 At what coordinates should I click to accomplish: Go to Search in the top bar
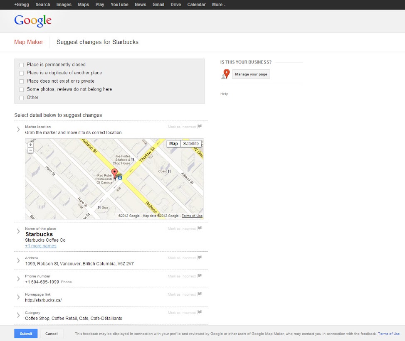click(43, 5)
